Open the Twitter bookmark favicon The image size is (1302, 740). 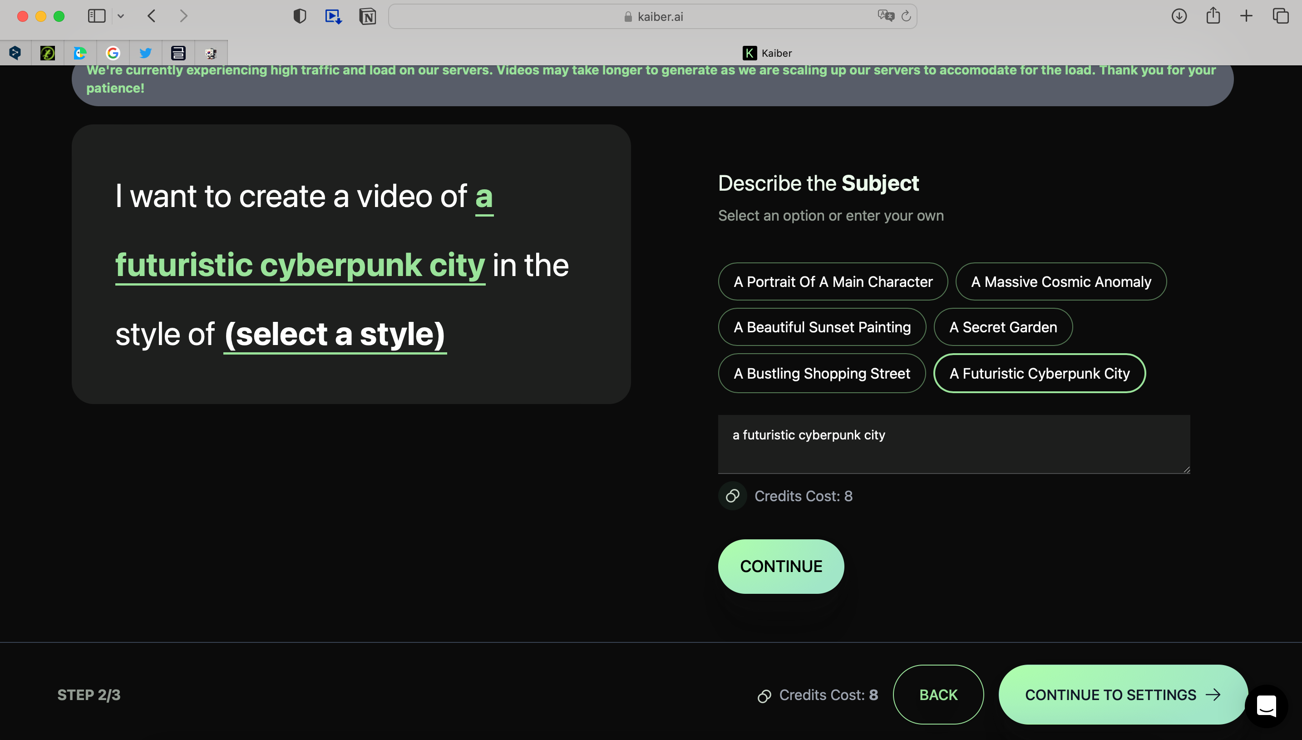coord(145,53)
